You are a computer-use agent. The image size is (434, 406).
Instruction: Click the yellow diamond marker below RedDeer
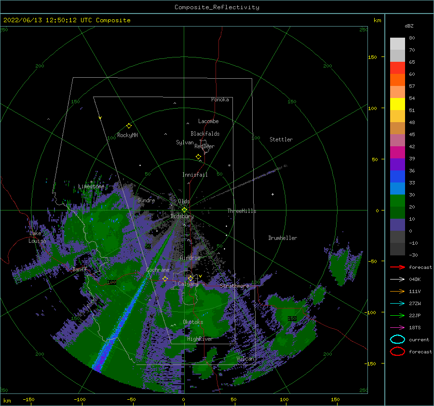coord(198,157)
